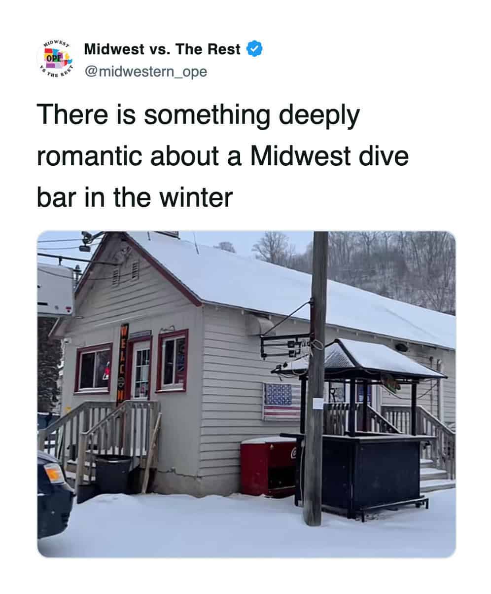Select the tweet text about Midwest dive bar
This screenshot has height=594, width=491.
(223, 156)
